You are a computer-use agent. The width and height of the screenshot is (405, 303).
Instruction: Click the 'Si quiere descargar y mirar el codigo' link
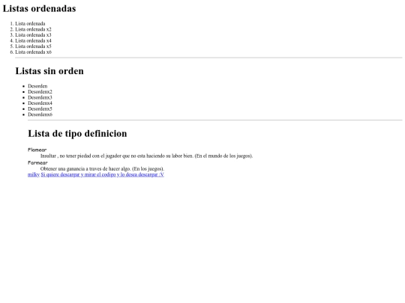tap(102, 174)
